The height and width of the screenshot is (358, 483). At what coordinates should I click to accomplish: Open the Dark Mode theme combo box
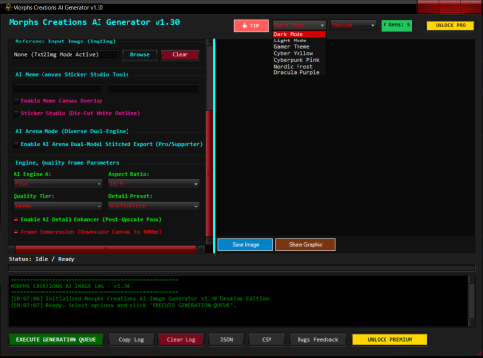point(299,25)
